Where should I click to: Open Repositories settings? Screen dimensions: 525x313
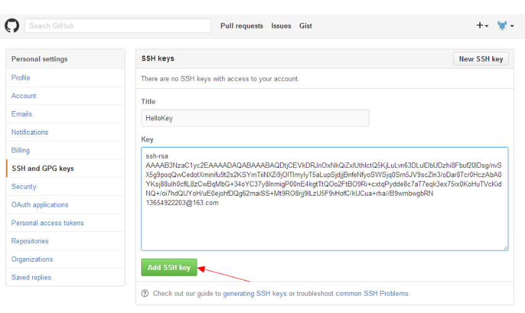[x=65, y=241]
